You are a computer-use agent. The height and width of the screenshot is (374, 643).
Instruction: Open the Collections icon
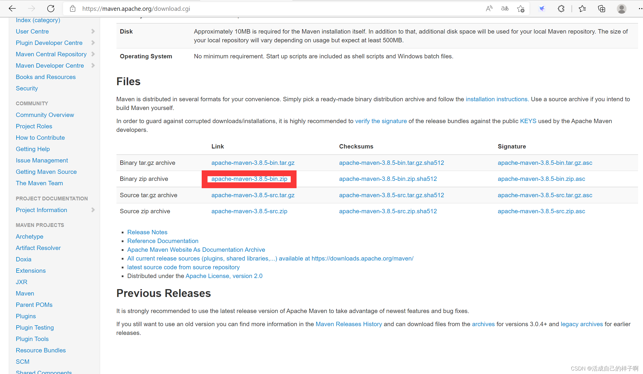(x=602, y=9)
